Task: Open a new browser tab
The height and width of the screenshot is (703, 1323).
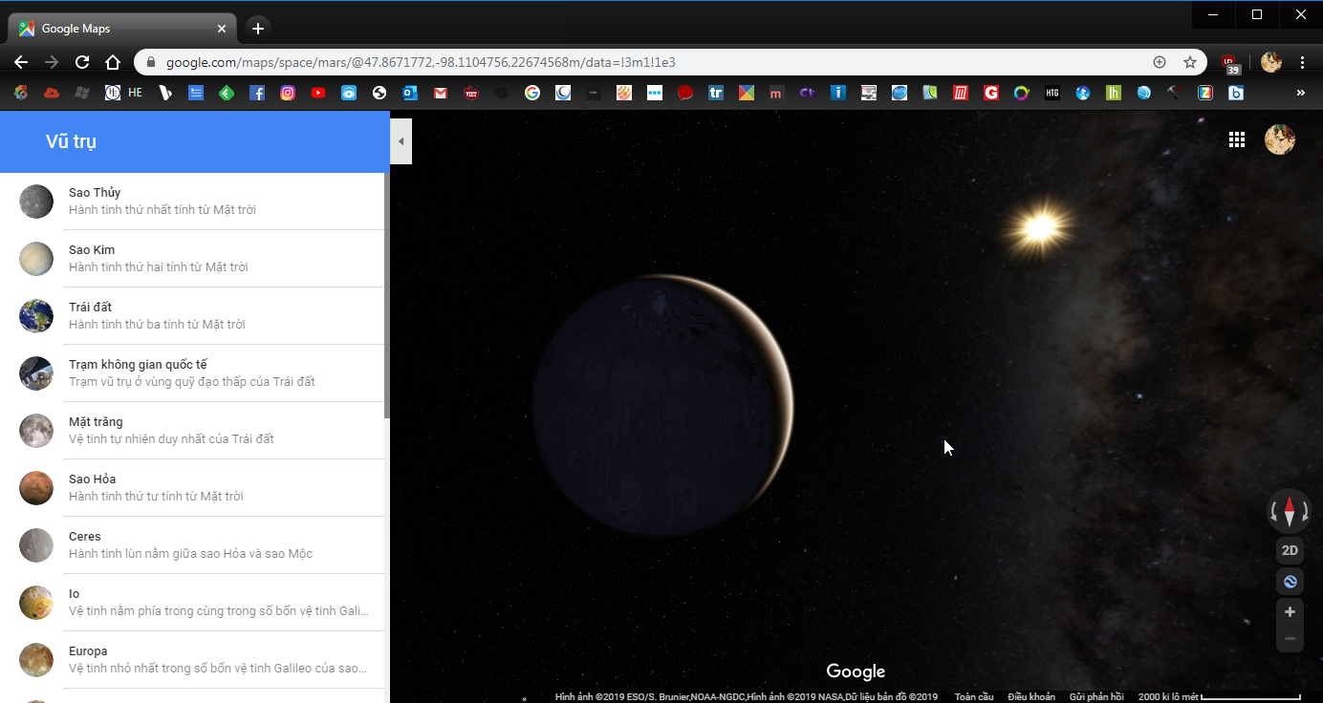Action: (x=258, y=29)
